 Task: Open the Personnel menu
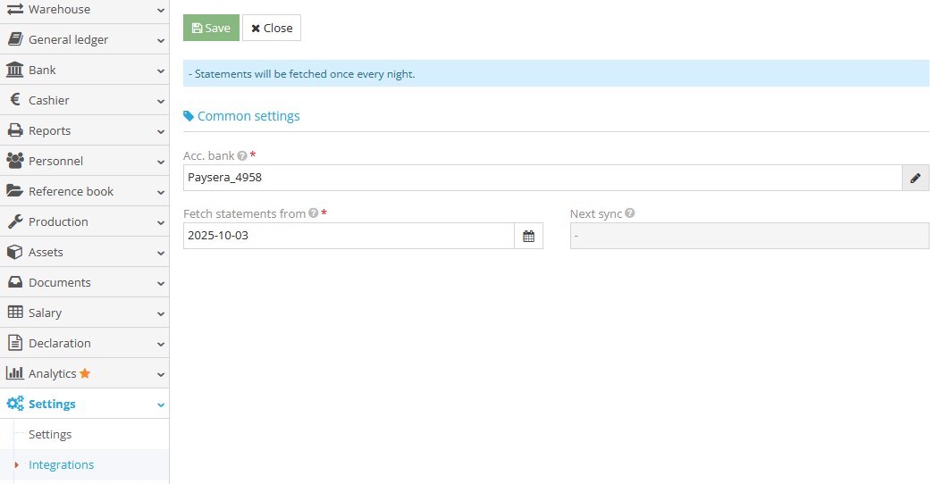(x=55, y=161)
